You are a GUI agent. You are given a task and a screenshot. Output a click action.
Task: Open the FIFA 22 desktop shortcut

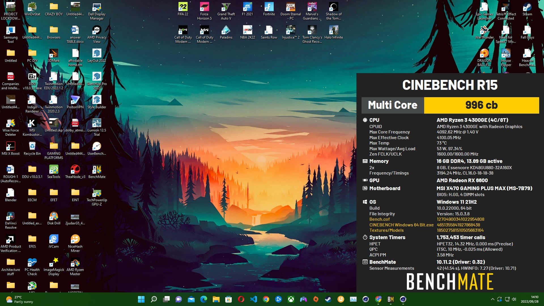183,9
